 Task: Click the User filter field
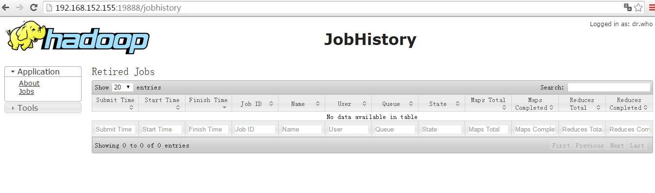pos(348,129)
